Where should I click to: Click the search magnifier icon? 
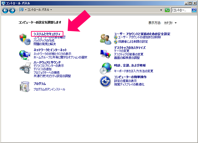tap(194, 10)
